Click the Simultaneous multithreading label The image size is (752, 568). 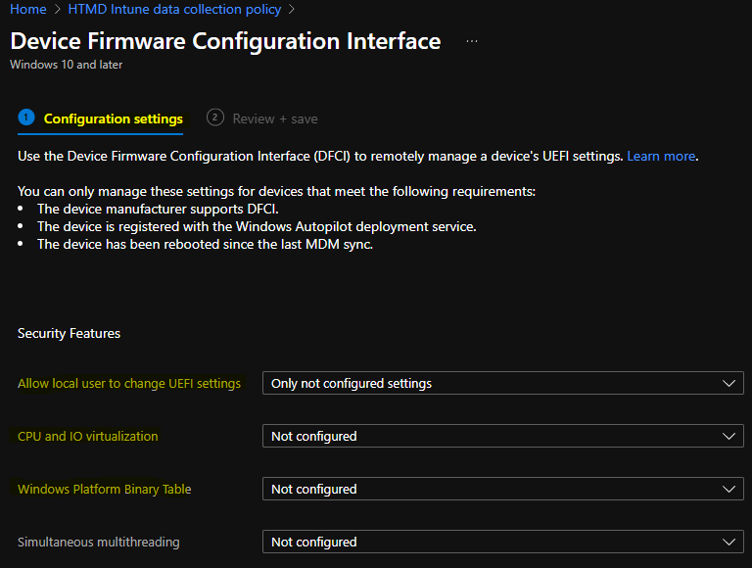[x=99, y=542]
